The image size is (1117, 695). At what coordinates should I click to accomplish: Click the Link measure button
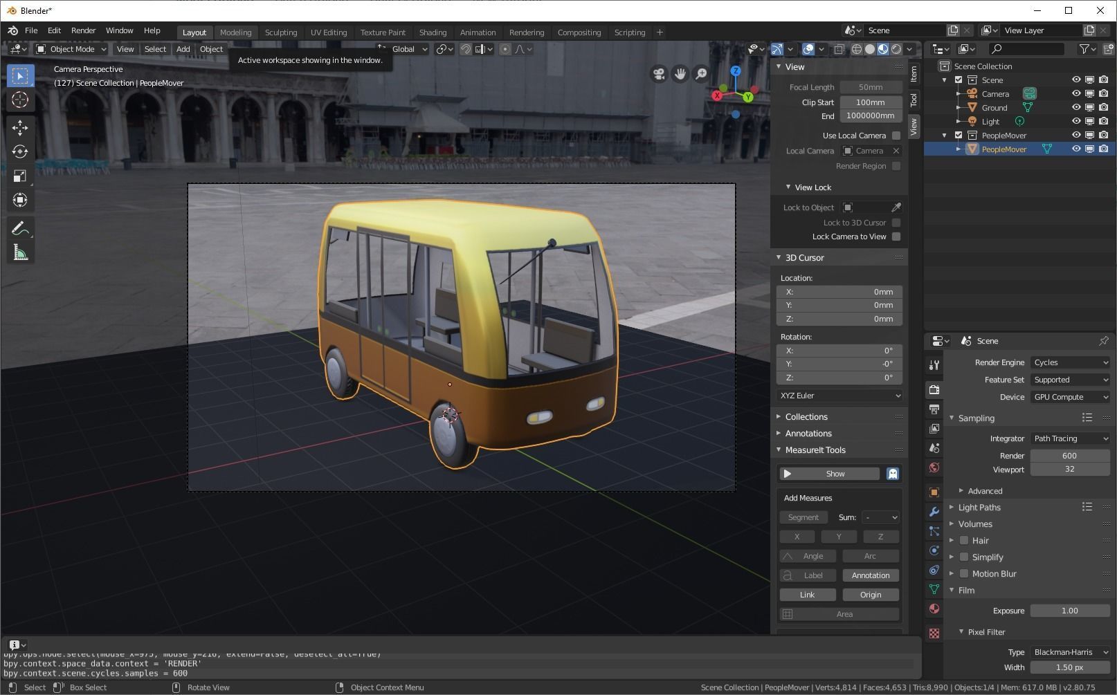click(x=808, y=595)
